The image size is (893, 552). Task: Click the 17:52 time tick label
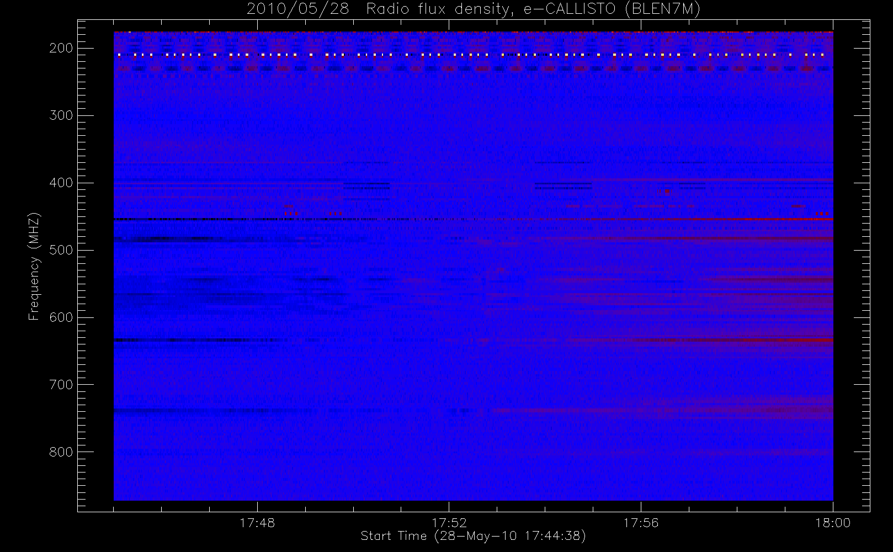[449, 523]
